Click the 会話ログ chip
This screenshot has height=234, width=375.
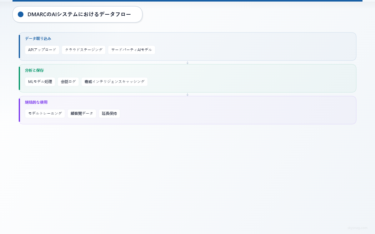pos(68,82)
